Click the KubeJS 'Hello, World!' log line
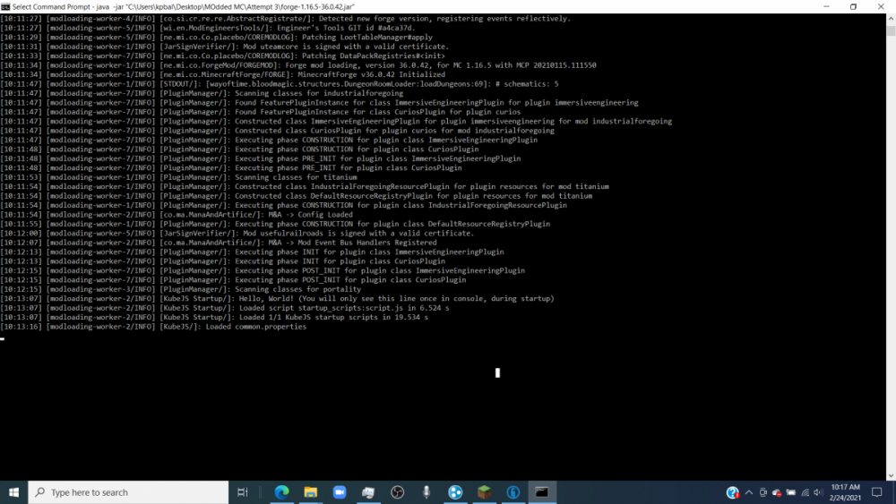Image resolution: width=896 pixels, height=504 pixels. pyautogui.click(x=277, y=298)
